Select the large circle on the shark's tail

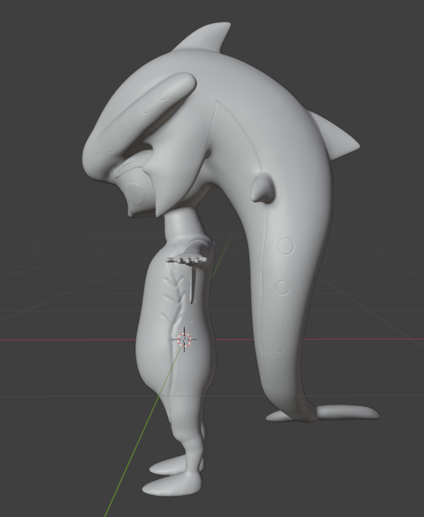[x=285, y=246]
